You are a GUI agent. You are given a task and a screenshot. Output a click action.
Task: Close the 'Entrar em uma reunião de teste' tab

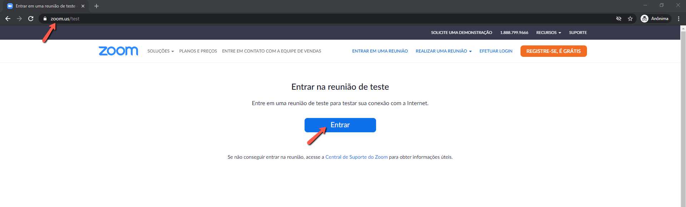pos(83,6)
